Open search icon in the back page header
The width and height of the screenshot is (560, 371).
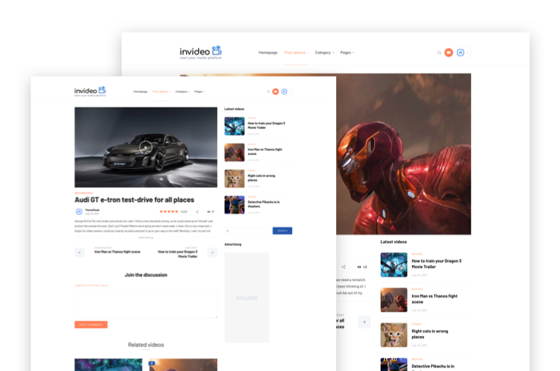(439, 53)
